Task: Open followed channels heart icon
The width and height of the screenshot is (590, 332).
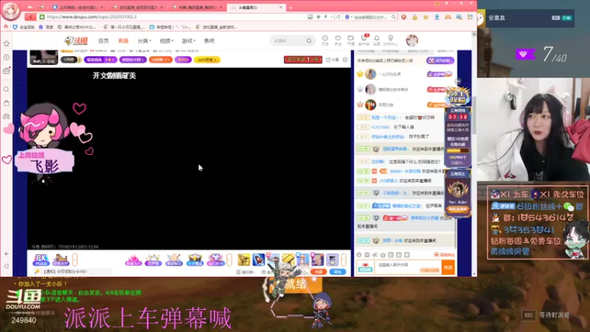Action: point(338,41)
